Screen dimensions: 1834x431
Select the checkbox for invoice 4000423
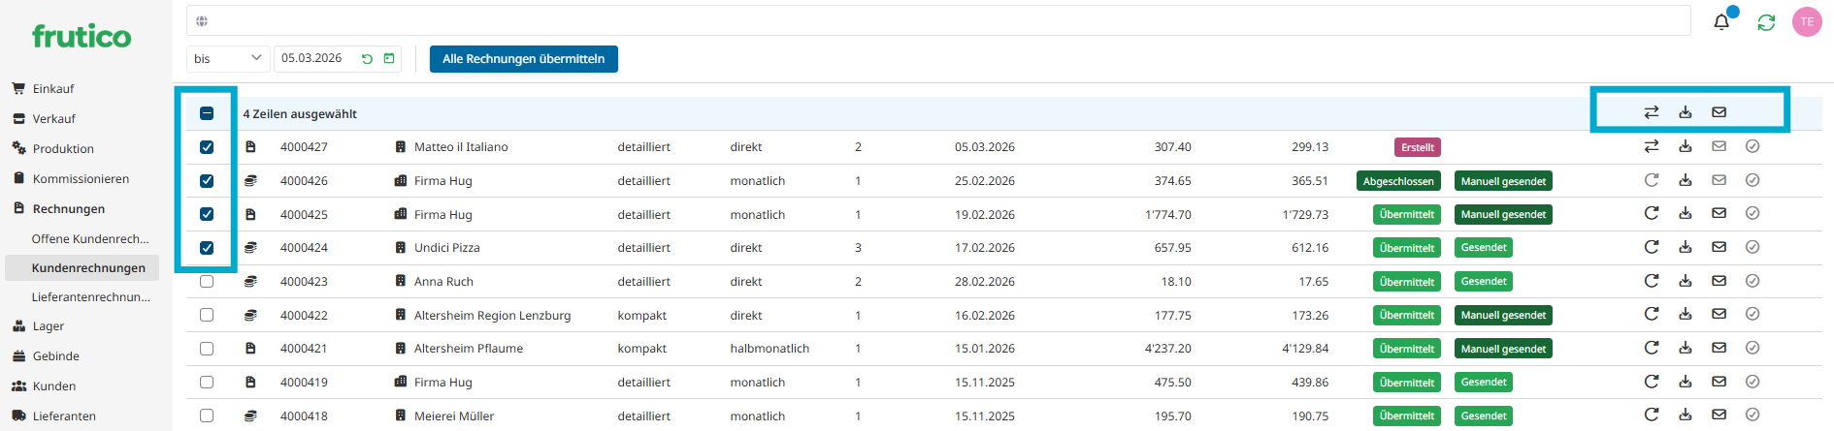coord(207,282)
